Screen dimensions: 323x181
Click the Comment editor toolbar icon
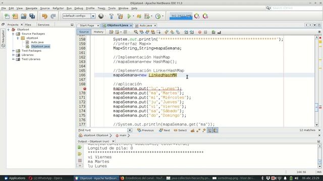point(213,32)
